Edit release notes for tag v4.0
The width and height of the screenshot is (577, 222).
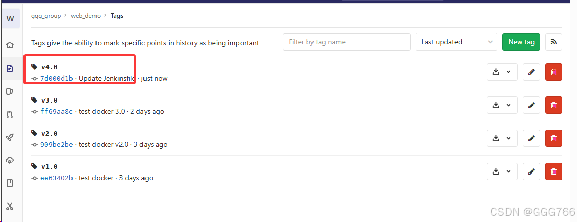(x=531, y=72)
